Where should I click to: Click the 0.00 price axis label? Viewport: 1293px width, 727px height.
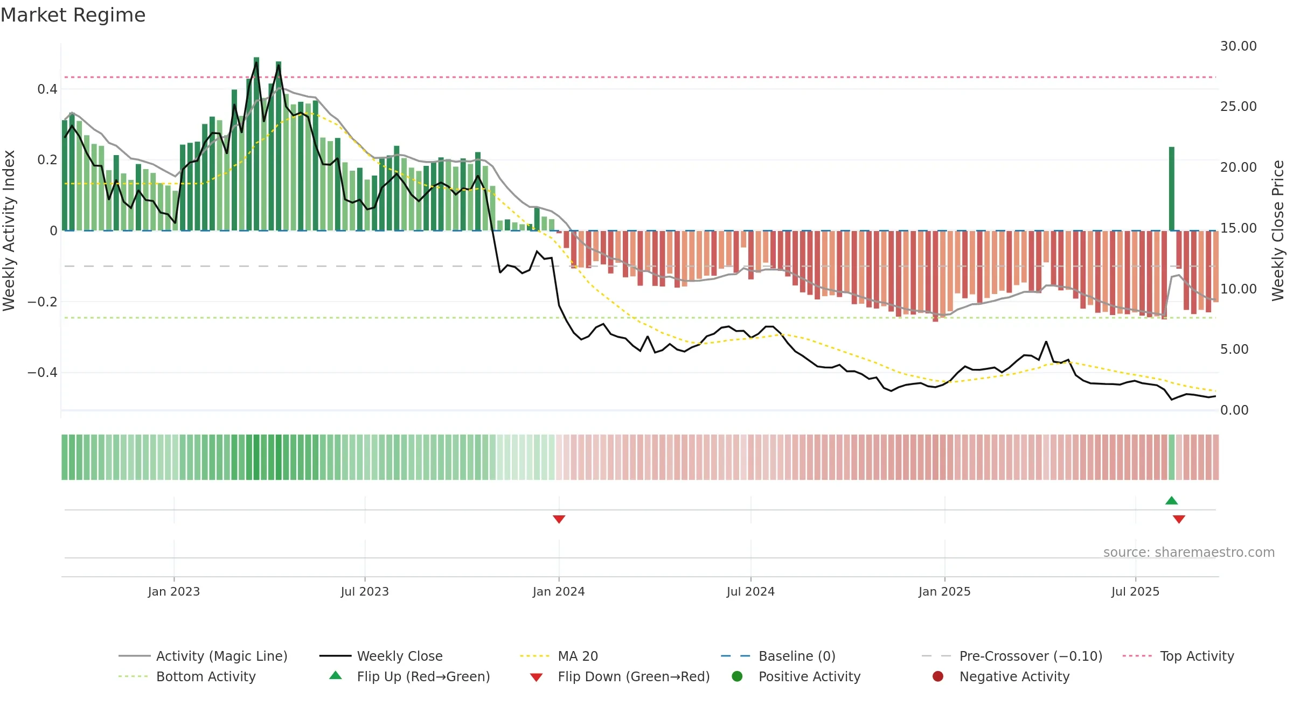[x=1234, y=410]
